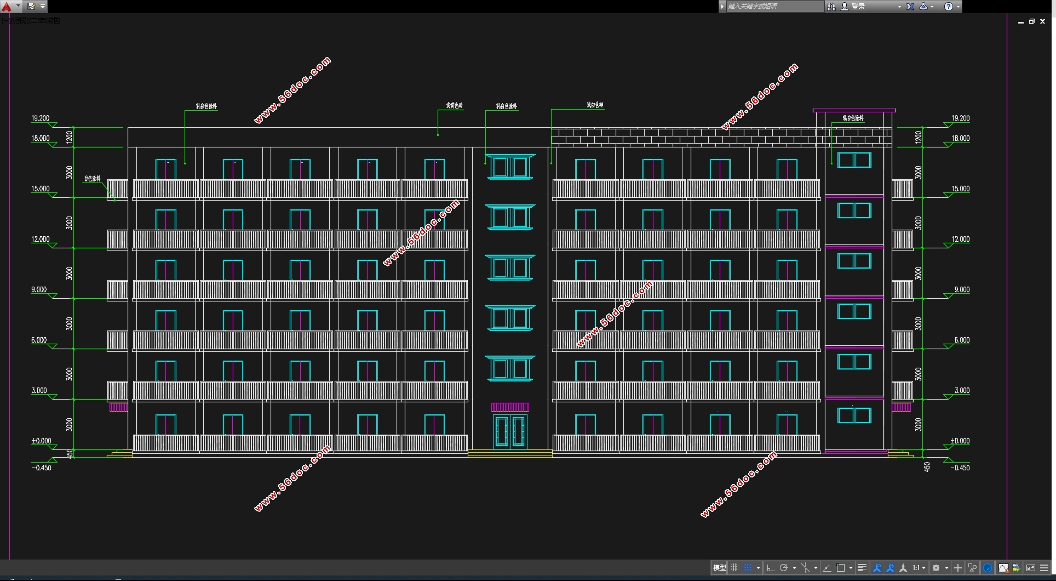Select the right-side 450 dimension text
This screenshot has height=581, width=1056.
pyautogui.click(x=927, y=467)
